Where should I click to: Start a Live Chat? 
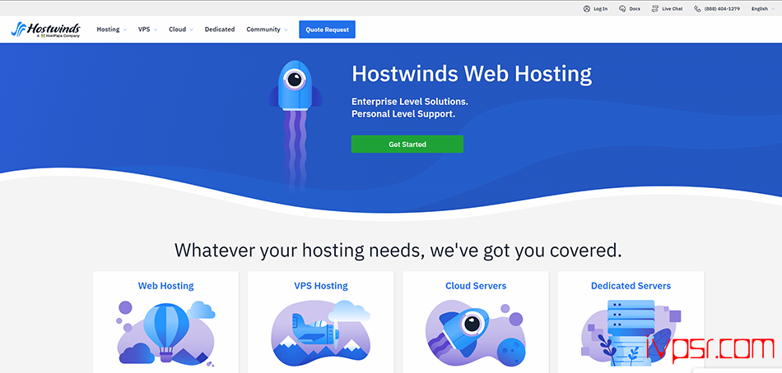pos(673,9)
